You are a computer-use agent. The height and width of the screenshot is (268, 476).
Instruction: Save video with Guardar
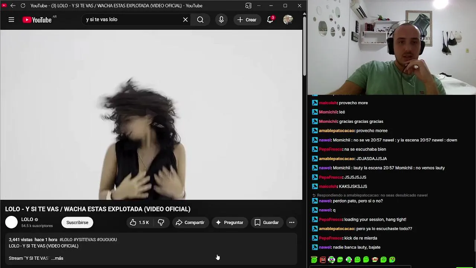(x=267, y=223)
